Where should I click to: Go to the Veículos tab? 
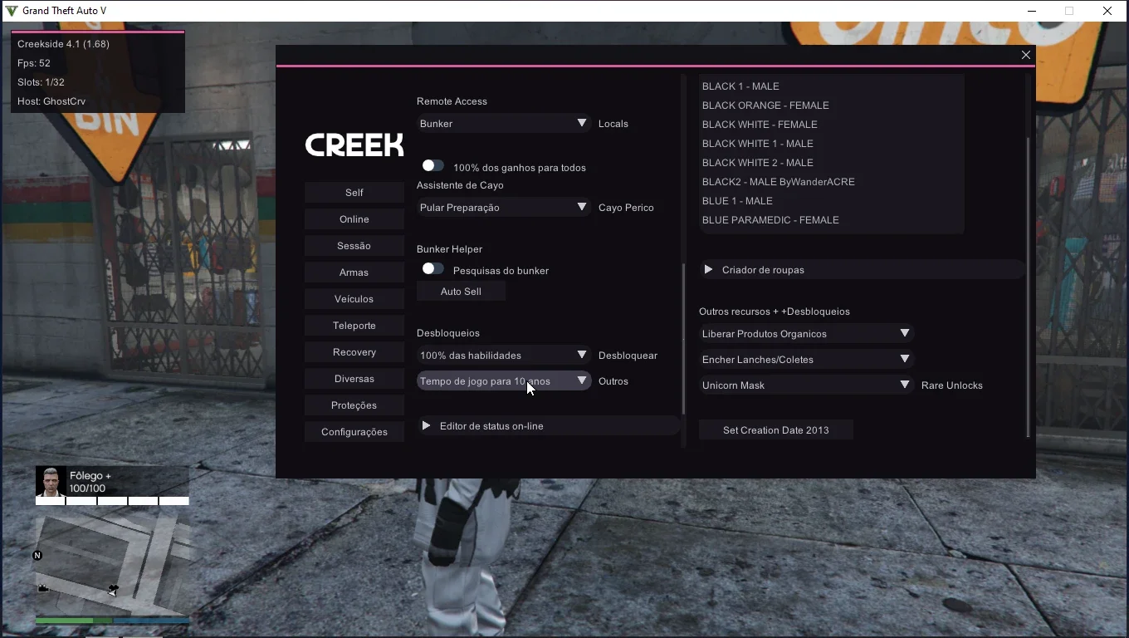click(x=354, y=299)
